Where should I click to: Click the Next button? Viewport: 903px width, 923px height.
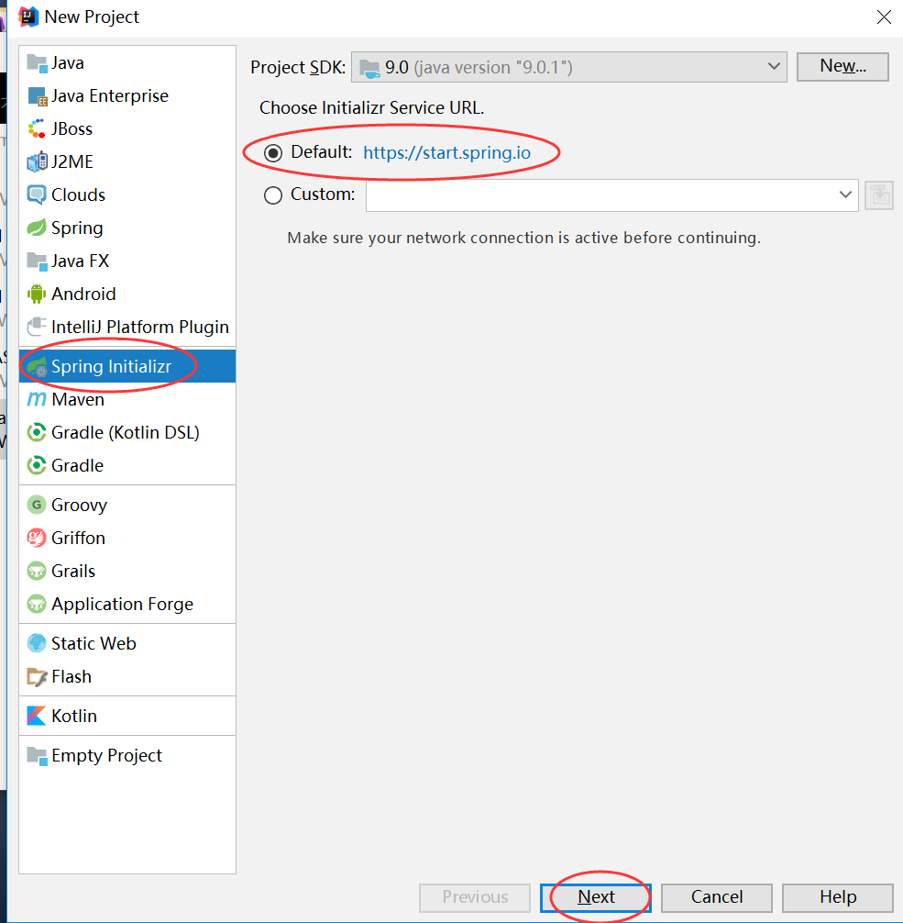[x=595, y=897]
